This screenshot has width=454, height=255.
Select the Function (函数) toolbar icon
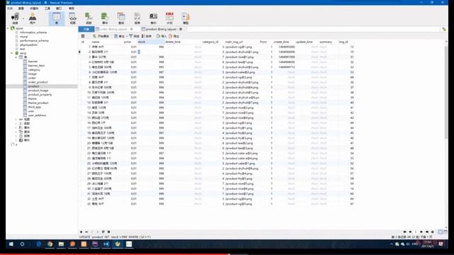tap(89, 18)
